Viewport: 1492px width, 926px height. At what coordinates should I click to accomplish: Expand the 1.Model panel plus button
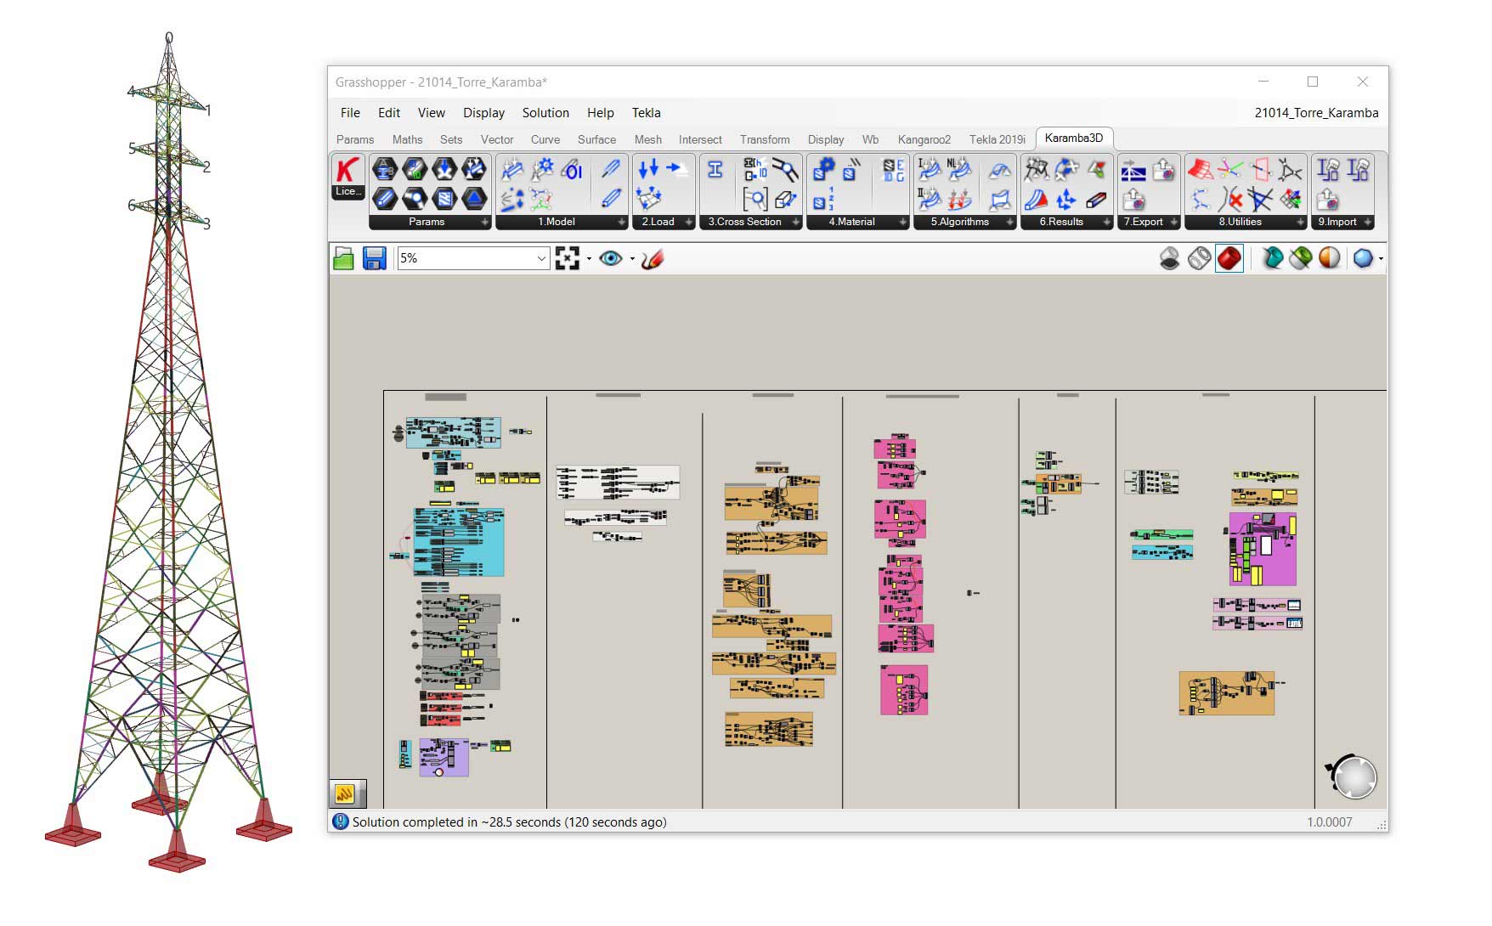[622, 223]
